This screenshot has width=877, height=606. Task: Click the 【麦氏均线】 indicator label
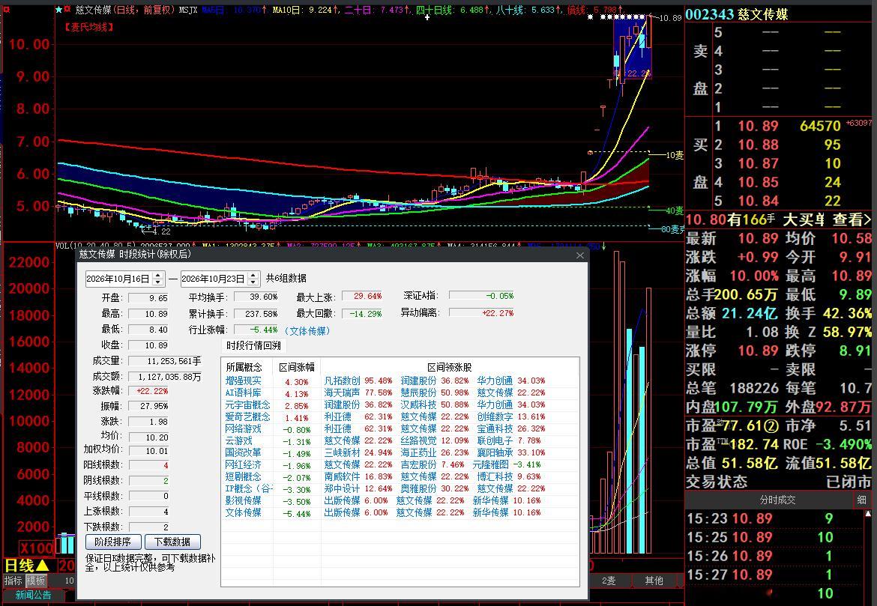pyautogui.click(x=89, y=27)
